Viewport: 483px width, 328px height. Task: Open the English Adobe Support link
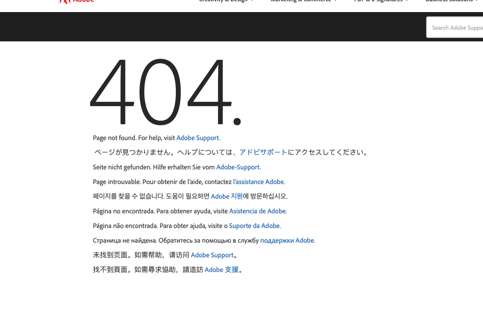click(198, 138)
